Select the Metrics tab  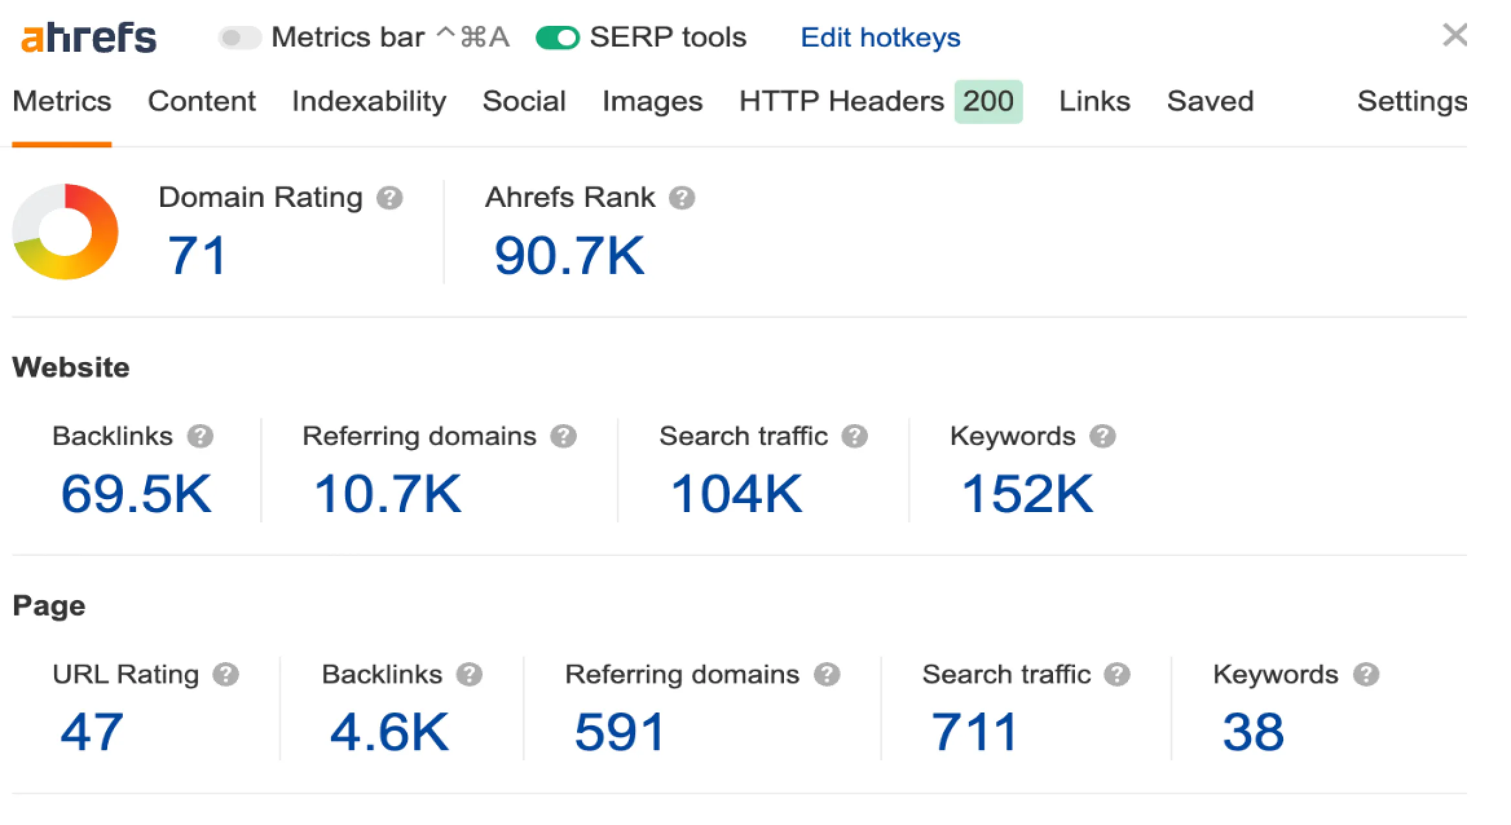point(62,102)
